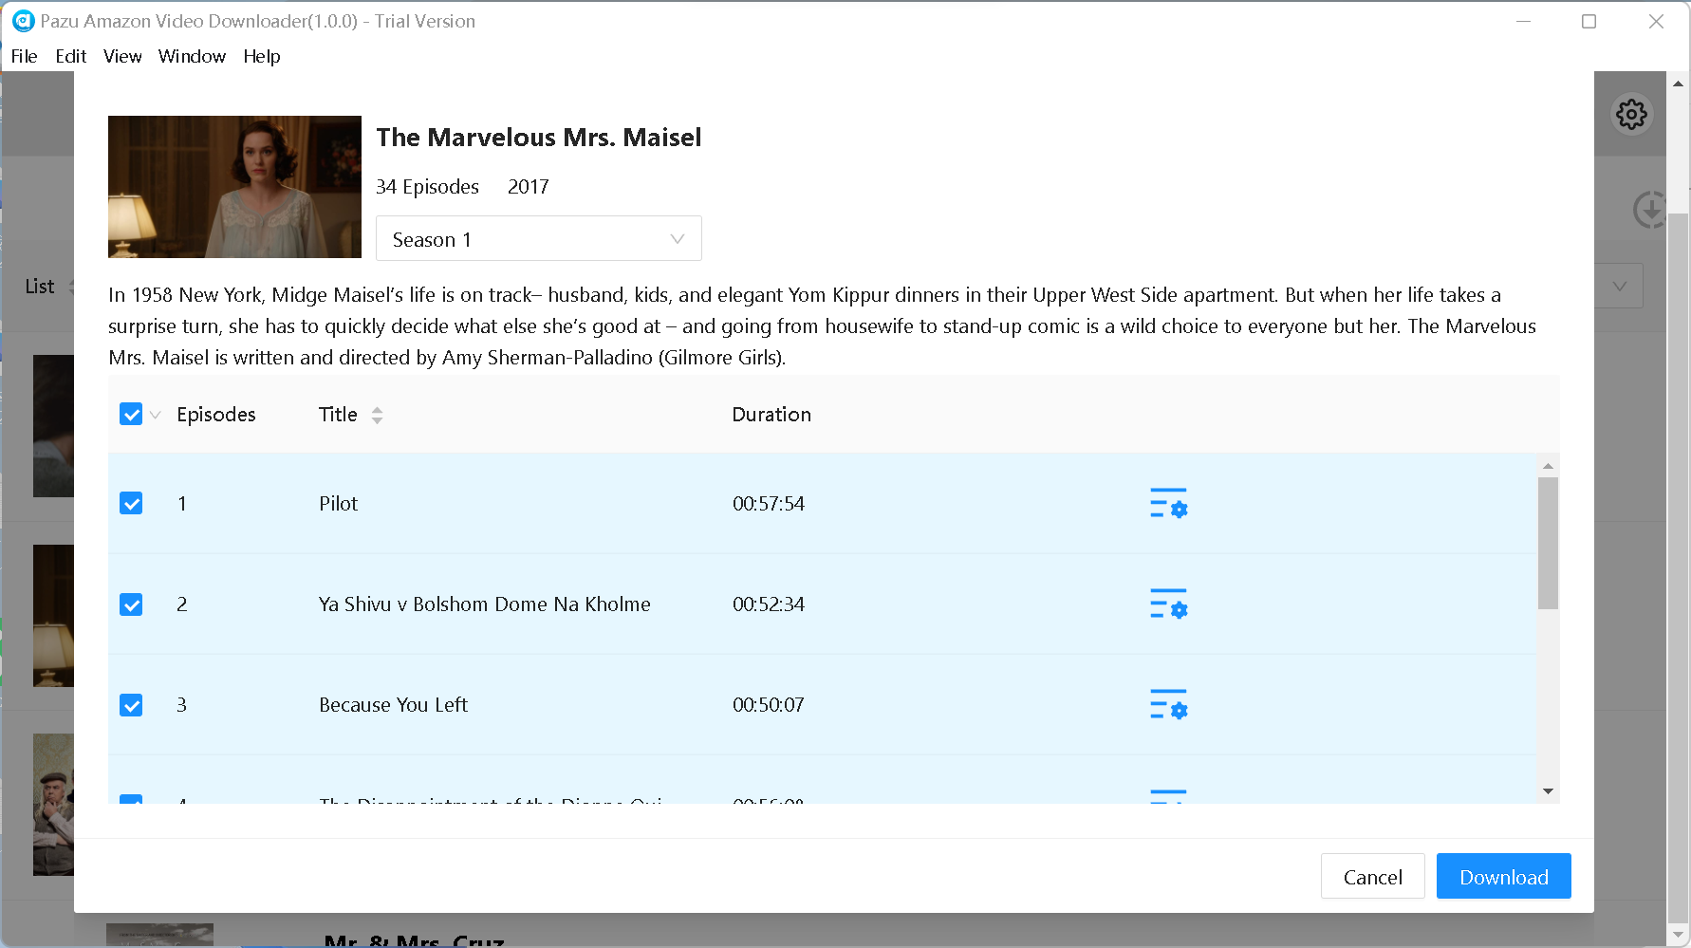
Task: Open settings via the gear icon
Action: point(1631,114)
